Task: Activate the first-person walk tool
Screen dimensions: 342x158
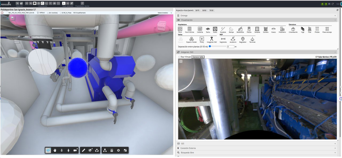Action: [68, 150]
